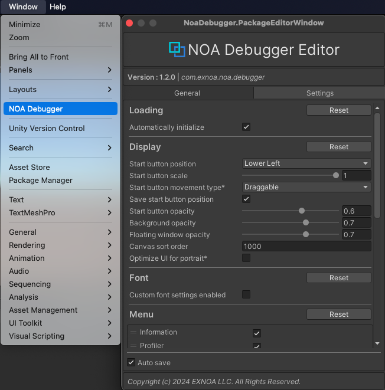Toggle Save start button position checkbox
The height and width of the screenshot is (390, 385).
click(246, 199)
